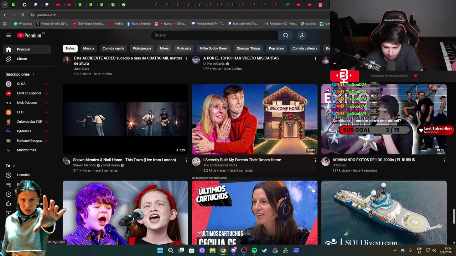The image size is (456, 256).
Task: Click the YouTube Premium logo
Action: [29, 35]
